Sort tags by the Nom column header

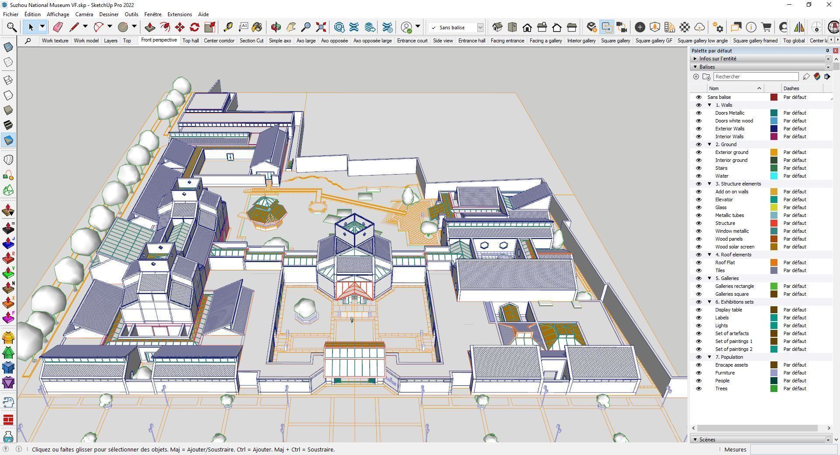735,88
